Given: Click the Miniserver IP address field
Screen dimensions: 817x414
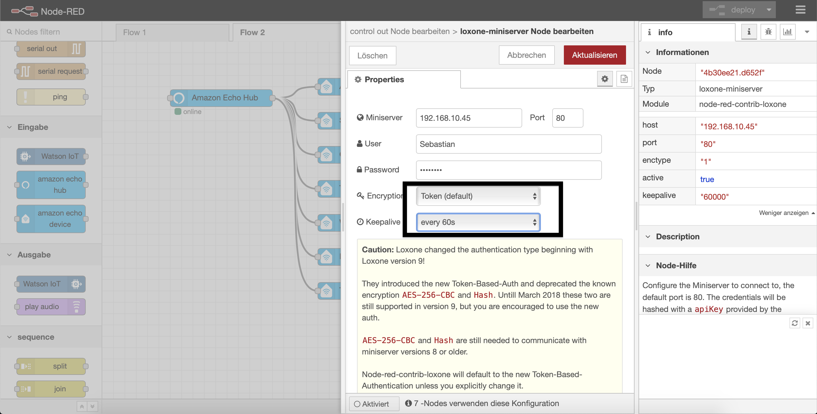Looking at the screenshot, I should 469,118.
